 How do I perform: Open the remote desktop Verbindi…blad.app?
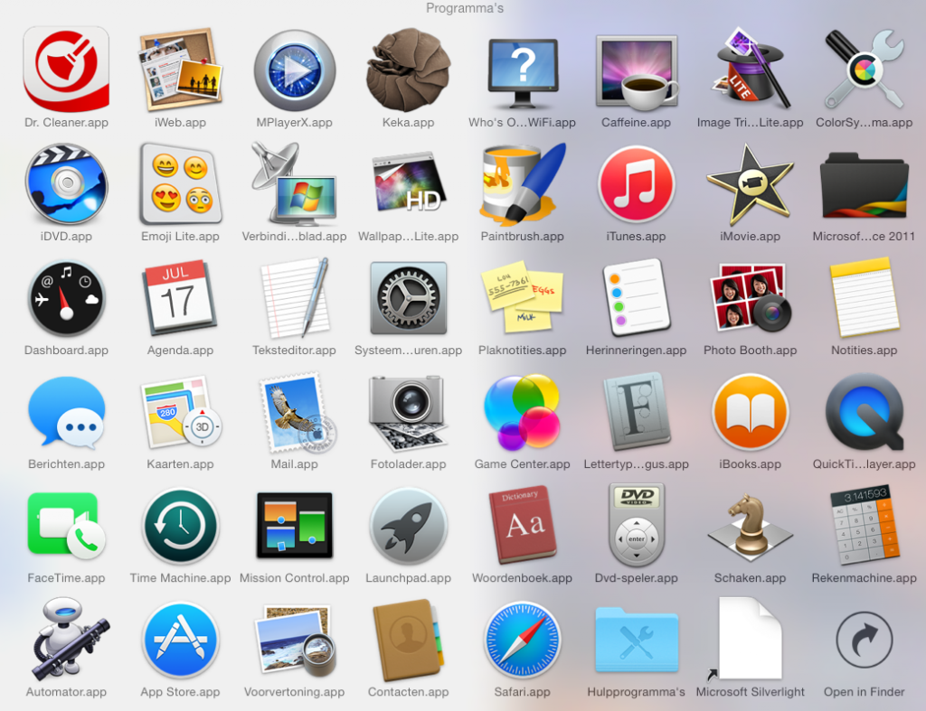tap(294, 183)
